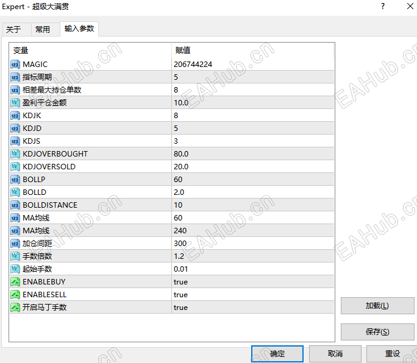Click the icon beside 加仓间距
The height and width of the screenshot is (363, 417).
coord(15,244)
